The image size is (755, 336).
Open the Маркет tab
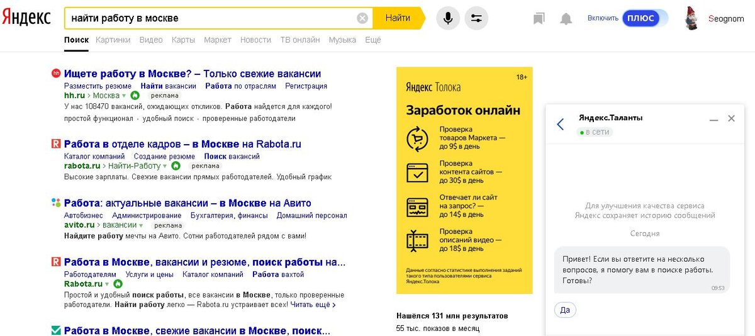218,40
